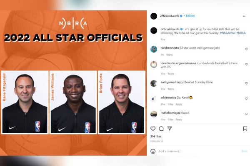This screenshot has width=250, height=166.
Task: Like the post with heart icon
Action: [153, 129]
